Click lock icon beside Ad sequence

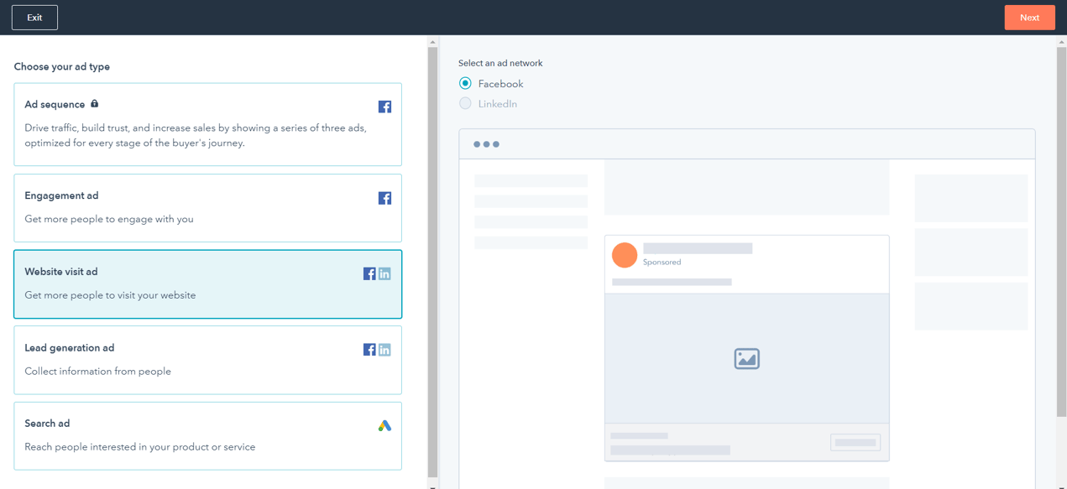click(x=94, y=104)
